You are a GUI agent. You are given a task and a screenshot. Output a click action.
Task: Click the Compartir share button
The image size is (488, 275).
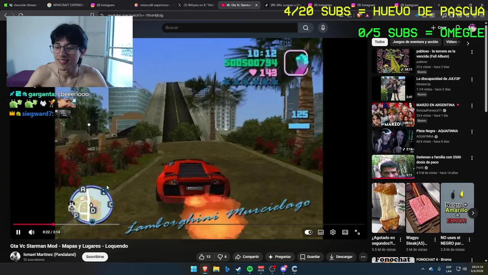pos(247,257)
